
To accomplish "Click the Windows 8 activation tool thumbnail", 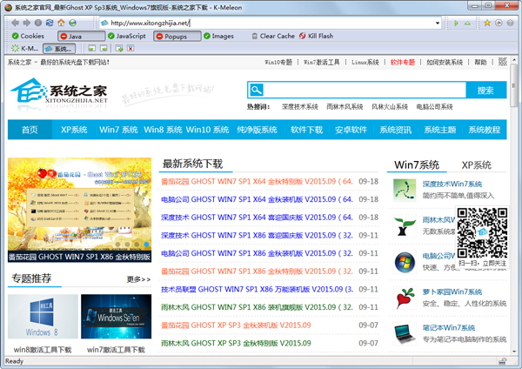I will coord(43,317).
